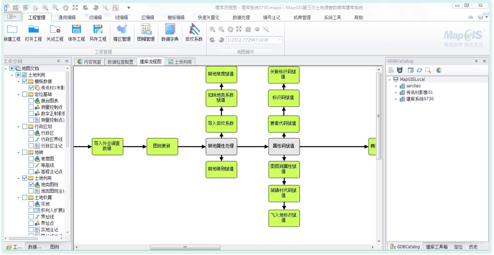The image size is (494, 255).
Task: Click the search magnifier in GDBCatalog toolbar
Action: (428, 70)
